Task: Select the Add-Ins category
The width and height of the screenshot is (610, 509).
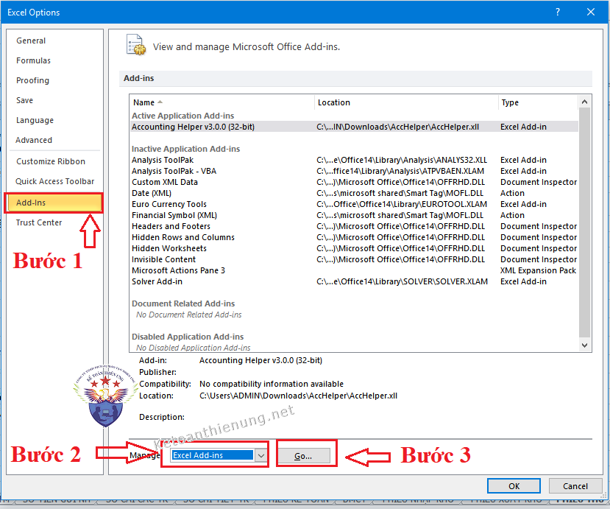Action: coord(54,203)
